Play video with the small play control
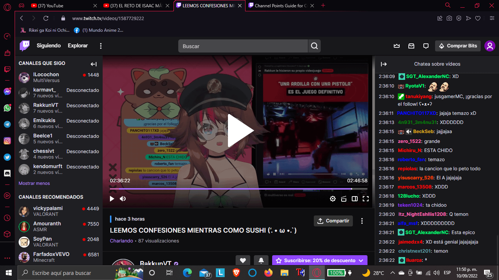 pos(112,199)
